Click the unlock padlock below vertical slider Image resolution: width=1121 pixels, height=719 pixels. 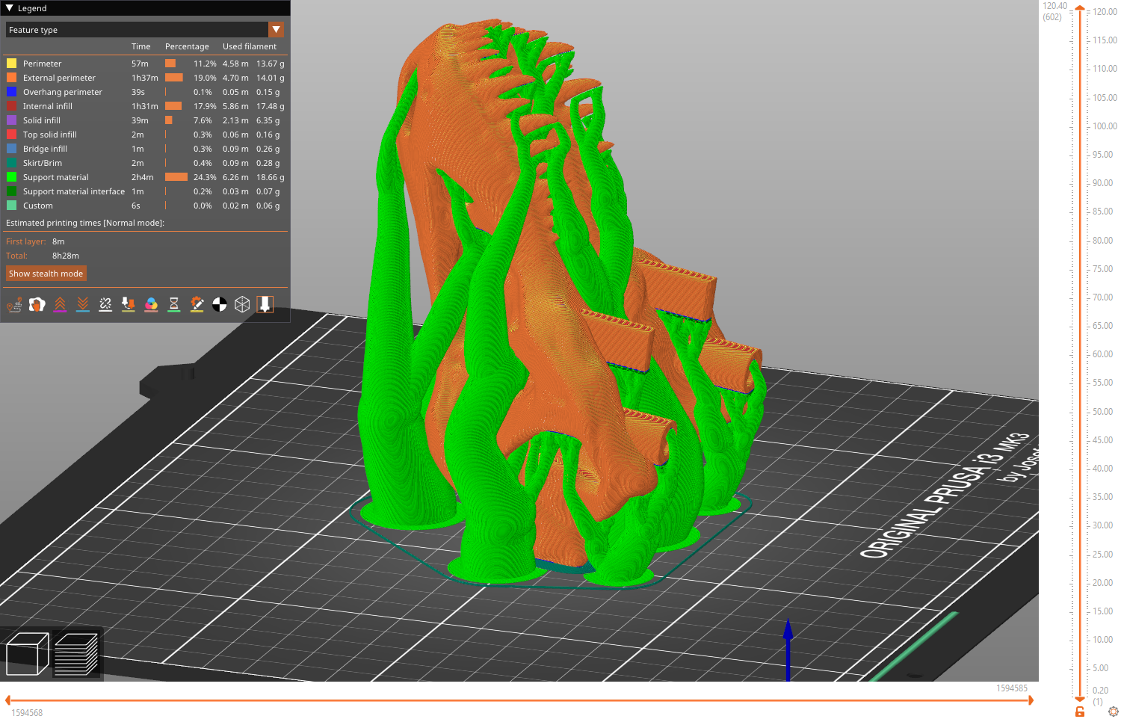tap(1080, 712)
